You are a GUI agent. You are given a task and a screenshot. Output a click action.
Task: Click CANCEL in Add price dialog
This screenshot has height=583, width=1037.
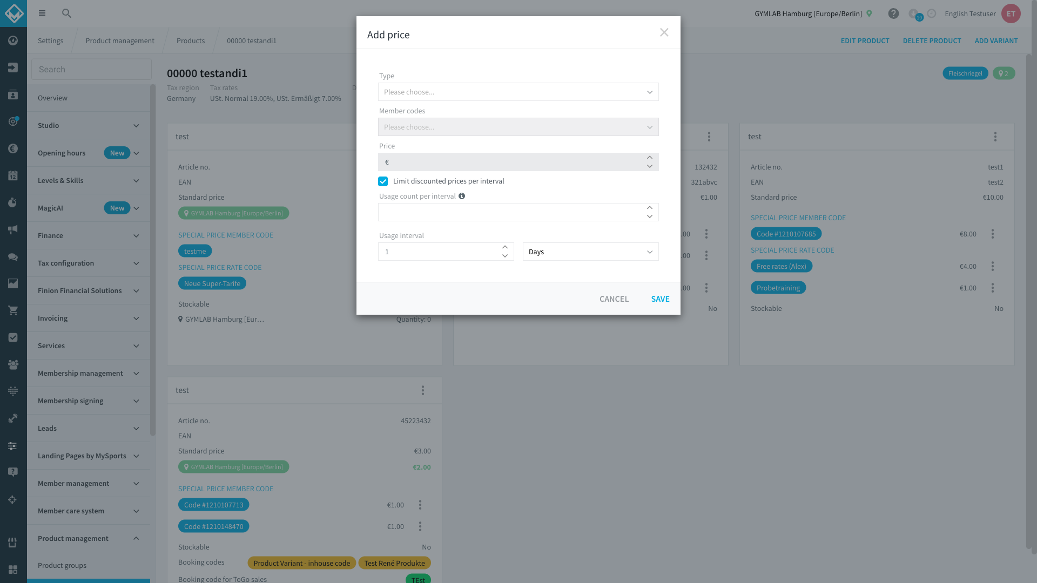point(614,299)
